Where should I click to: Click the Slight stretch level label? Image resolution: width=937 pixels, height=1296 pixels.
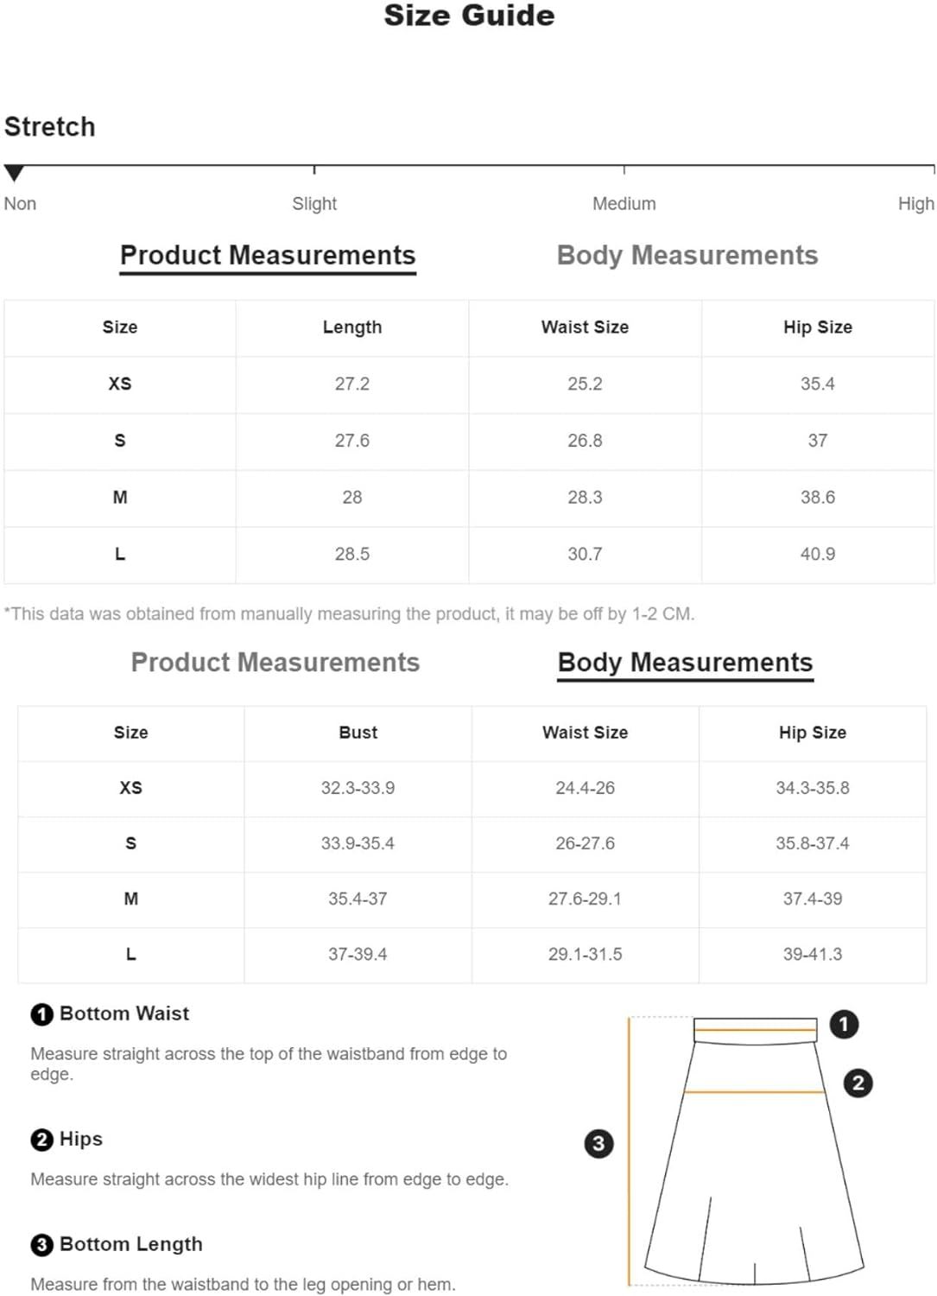pyautogui.click(x=314, y=204)
